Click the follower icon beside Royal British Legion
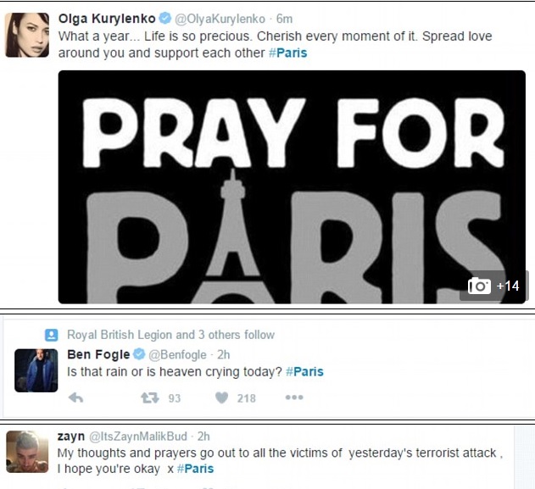The height and width of the screenshot is (489, 535). 52,335
